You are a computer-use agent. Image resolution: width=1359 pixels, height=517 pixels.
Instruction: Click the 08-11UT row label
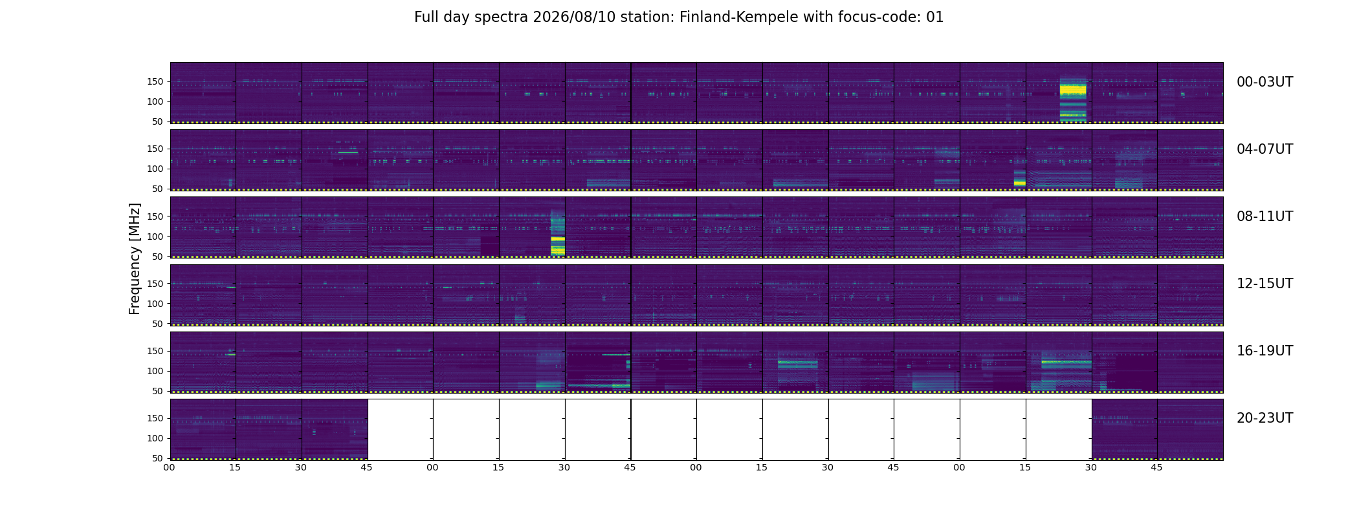1265,216
